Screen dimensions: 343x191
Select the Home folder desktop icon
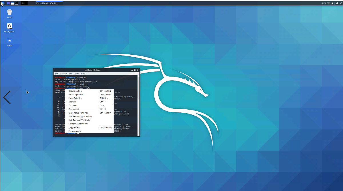pyautogui.click(x=9, y=42)
